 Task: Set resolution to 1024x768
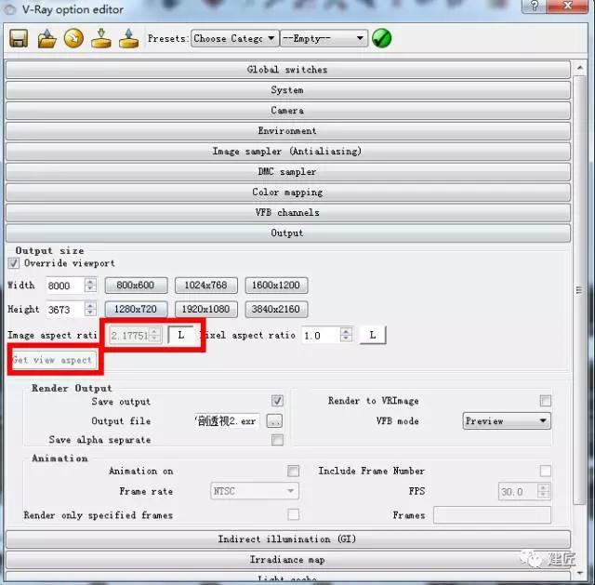tap(206, 286)
